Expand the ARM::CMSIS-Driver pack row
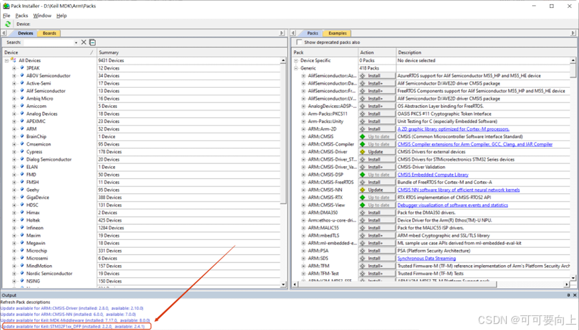579x330 pixels. click(x=303, y=152)
